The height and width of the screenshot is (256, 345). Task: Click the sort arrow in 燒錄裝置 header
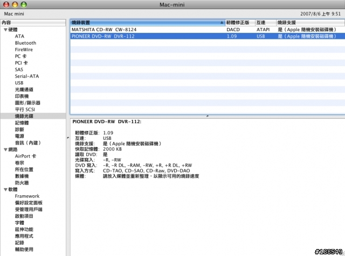click(222, 23)
